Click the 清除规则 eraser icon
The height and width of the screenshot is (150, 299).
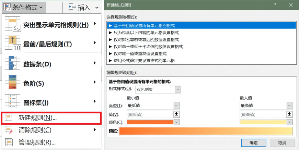point(9,130)
